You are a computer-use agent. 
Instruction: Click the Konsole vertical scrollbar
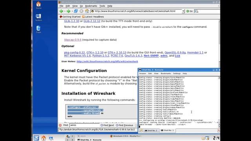219,102
